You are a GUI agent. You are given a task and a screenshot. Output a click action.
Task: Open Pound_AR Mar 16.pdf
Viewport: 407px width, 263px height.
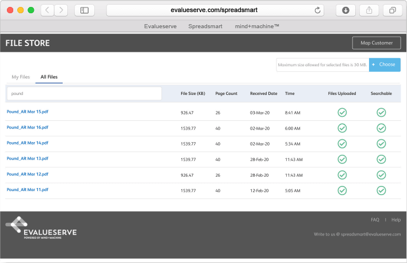tap(28, 127)
